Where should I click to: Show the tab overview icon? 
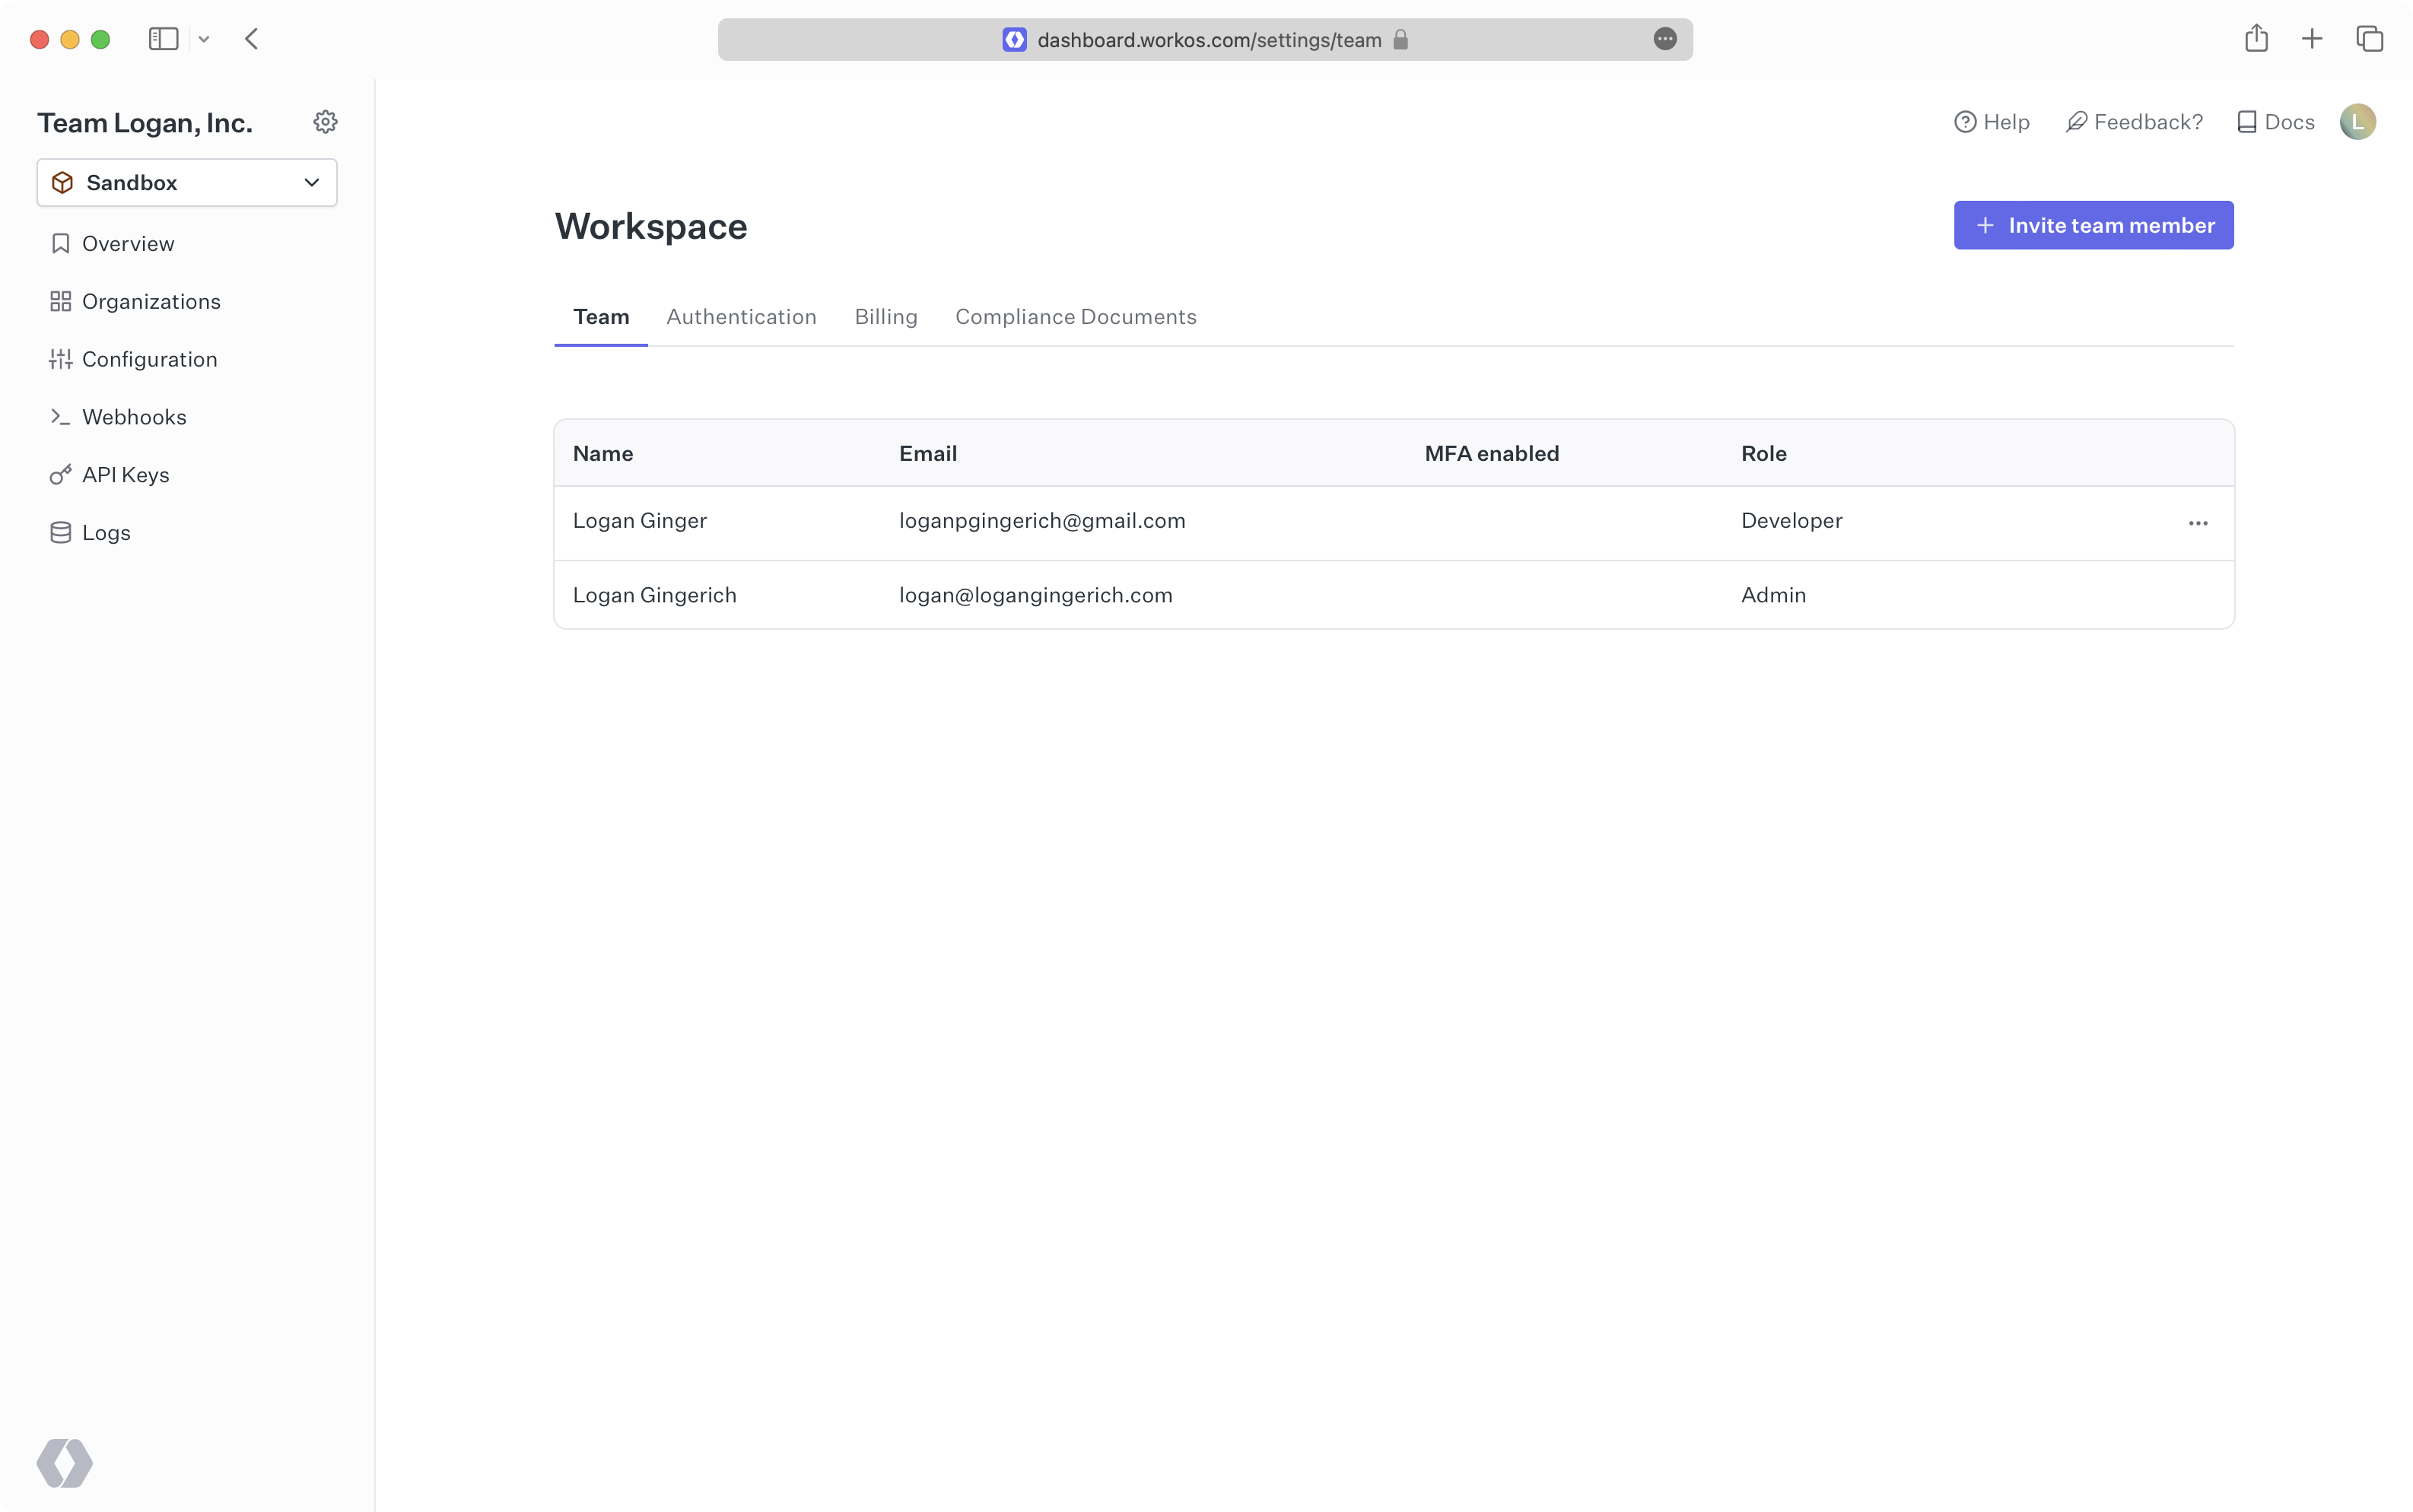pyautogui.click(x=2369, y=39)
